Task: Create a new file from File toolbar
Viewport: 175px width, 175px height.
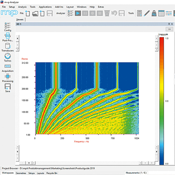Action: 28,13
